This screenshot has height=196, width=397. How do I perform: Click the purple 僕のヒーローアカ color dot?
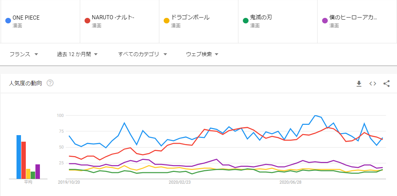pyautogui.click(x=325, y=21)
